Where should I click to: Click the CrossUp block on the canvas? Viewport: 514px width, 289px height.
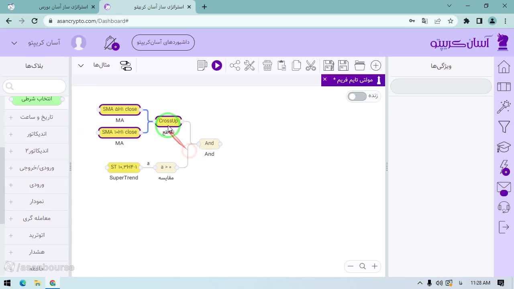pos(168,121)
